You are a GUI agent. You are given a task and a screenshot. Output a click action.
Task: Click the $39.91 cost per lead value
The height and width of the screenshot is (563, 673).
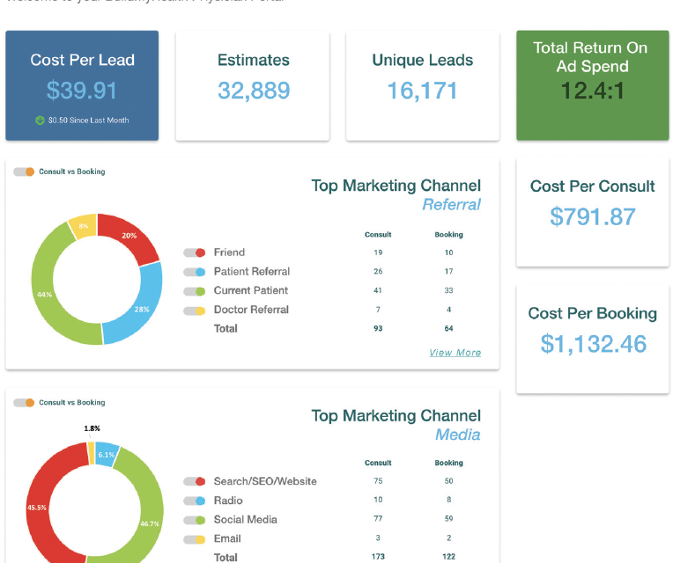pyautogui.click(x=82, y=91)
